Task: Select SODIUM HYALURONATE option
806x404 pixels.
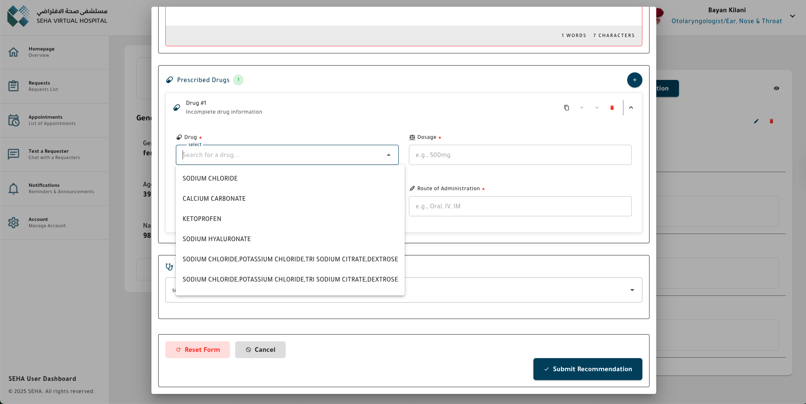Action: 217,239
